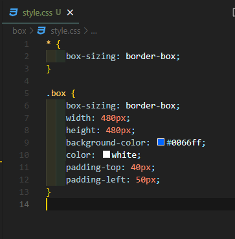Click the 'width' property text
This screenshot has width=235, height=239.
tap(78, 118)
